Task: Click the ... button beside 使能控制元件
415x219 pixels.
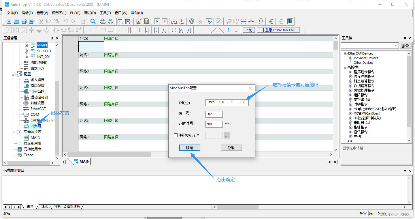Action: pyautogui.click(x=227, y=135)
